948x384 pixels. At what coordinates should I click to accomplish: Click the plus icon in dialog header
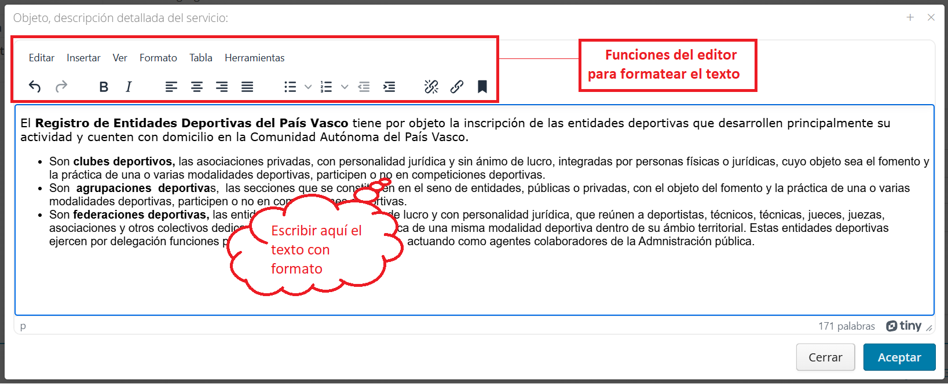click(x=910, y=17)
